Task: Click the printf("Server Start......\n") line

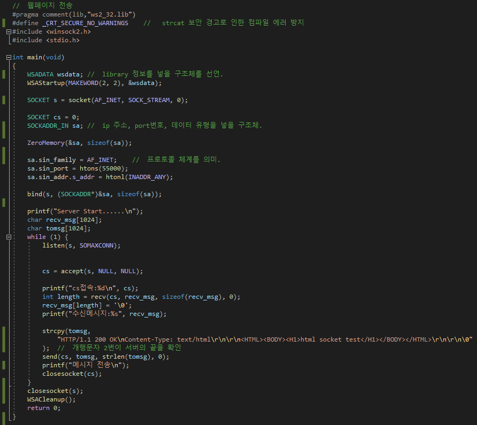Action: coord(85,211)
